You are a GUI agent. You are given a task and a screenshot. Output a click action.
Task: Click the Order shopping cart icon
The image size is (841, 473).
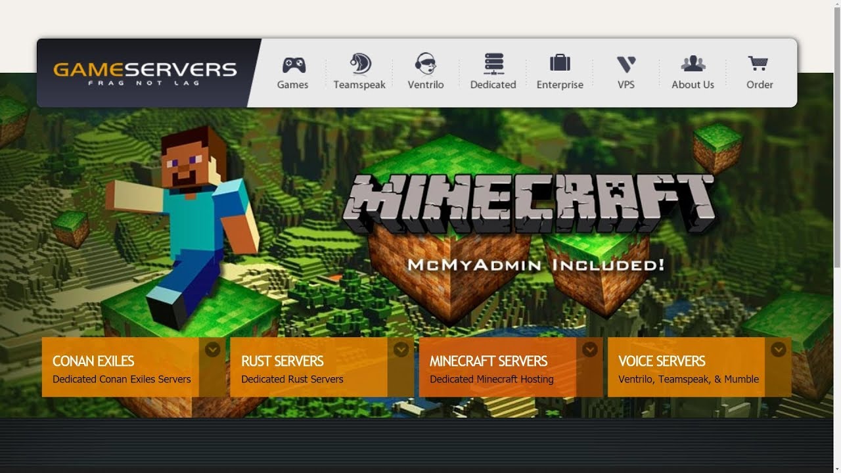(758, 64)
